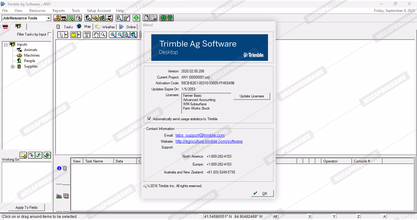Click the add person/client toolbar icon
The image size is (417, 220).
coord(57,18)
